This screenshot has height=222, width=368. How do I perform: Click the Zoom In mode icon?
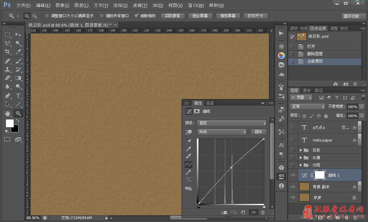click(x=27, y=16)
